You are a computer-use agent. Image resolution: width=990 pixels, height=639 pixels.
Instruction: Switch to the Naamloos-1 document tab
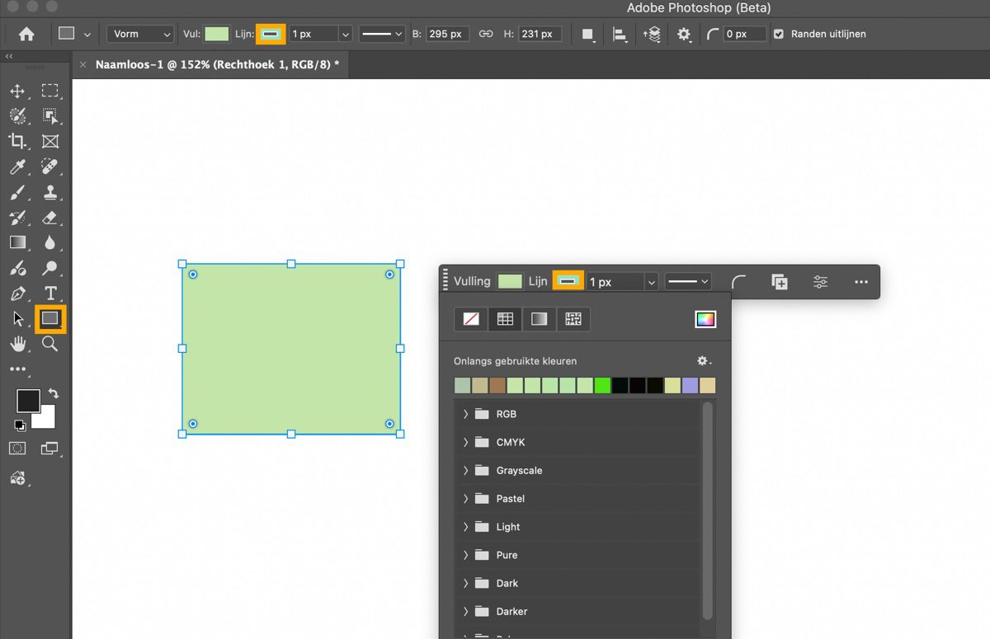click(217, 64)
